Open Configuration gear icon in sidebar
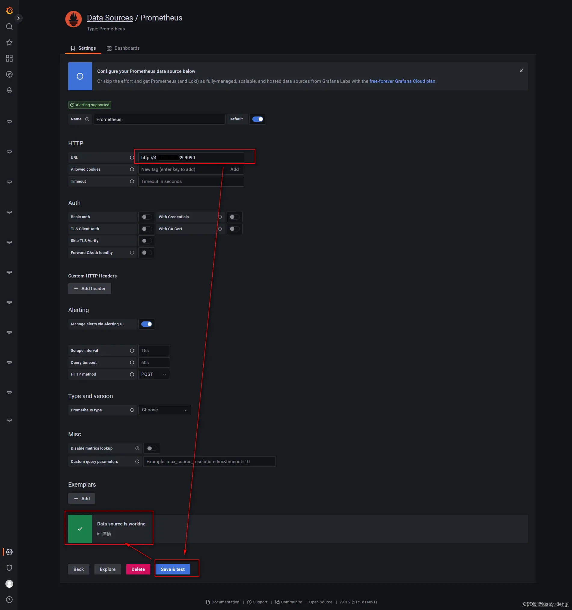Image resolution: width=572 pixels, height=610 pixels. [10, 552]
